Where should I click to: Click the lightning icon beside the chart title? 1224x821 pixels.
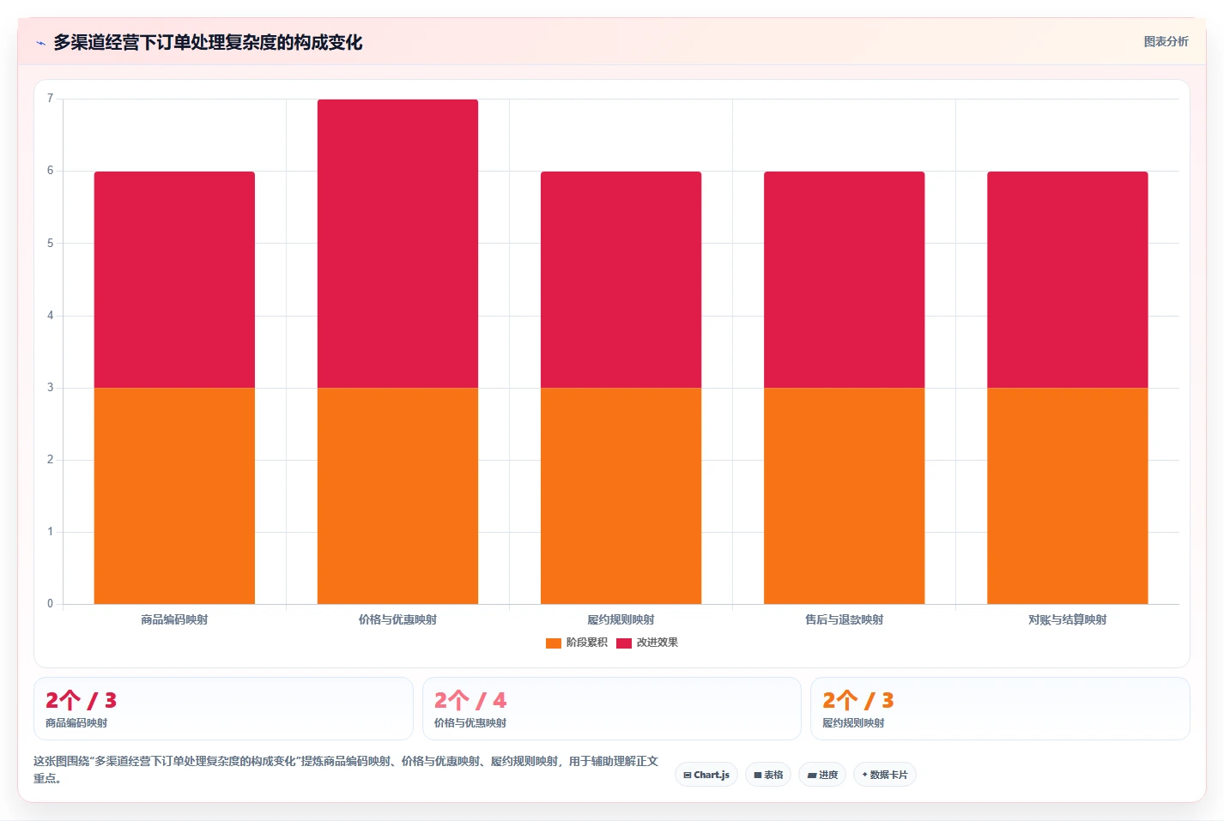(40, 43)
